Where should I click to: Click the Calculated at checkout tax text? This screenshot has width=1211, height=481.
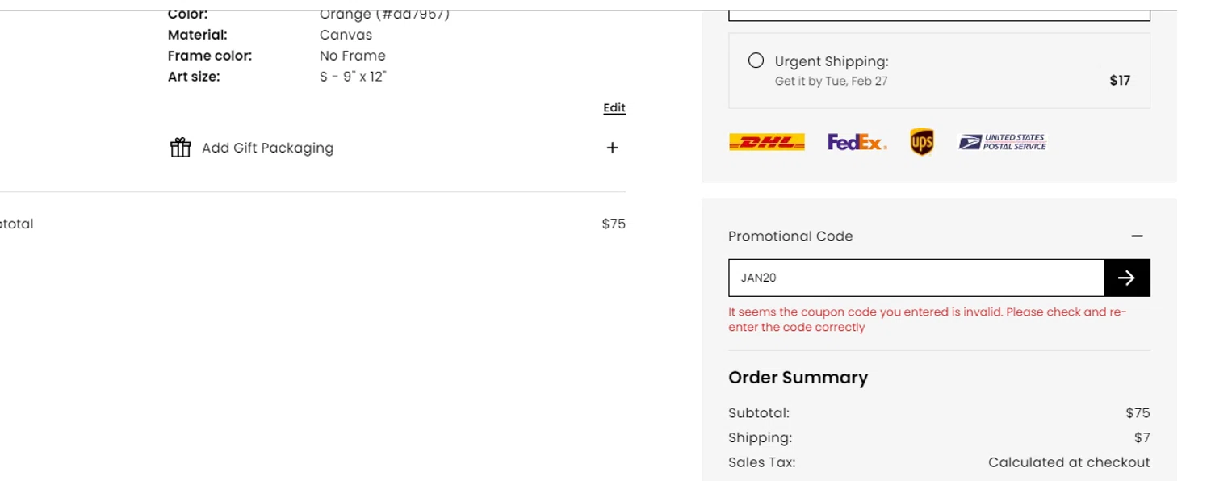(1069, 462)
